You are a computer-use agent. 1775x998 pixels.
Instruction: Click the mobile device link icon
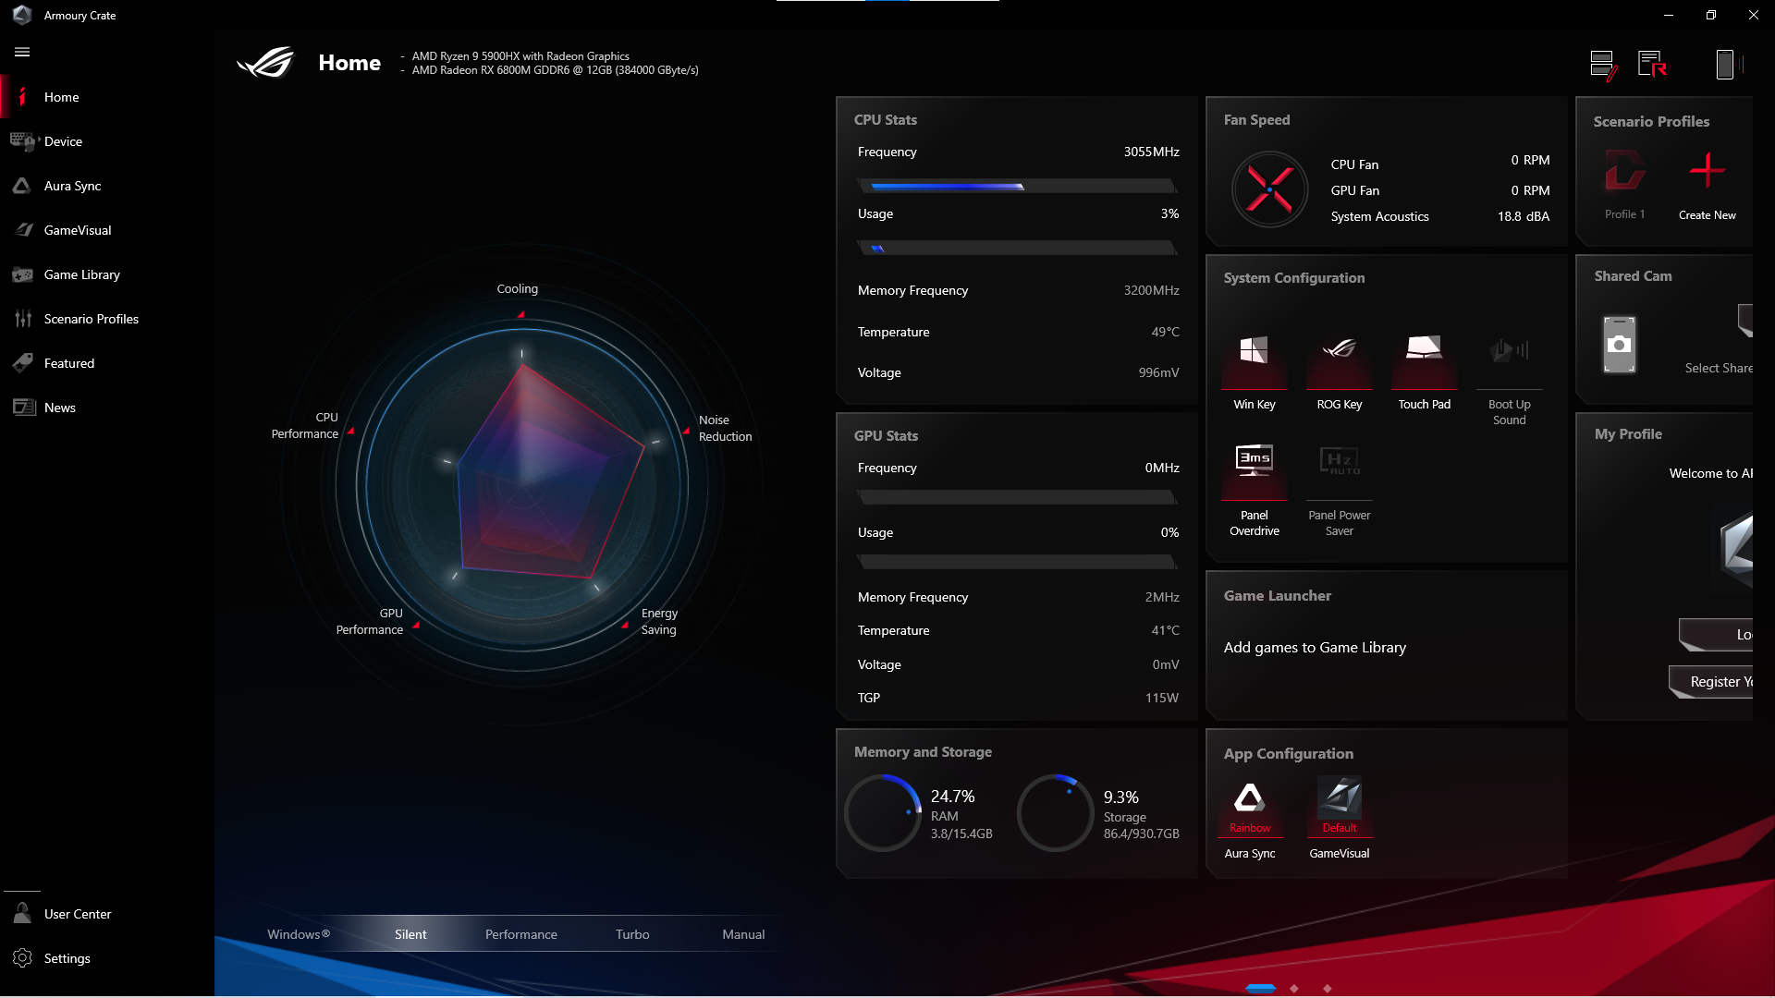pos(1725,65)
